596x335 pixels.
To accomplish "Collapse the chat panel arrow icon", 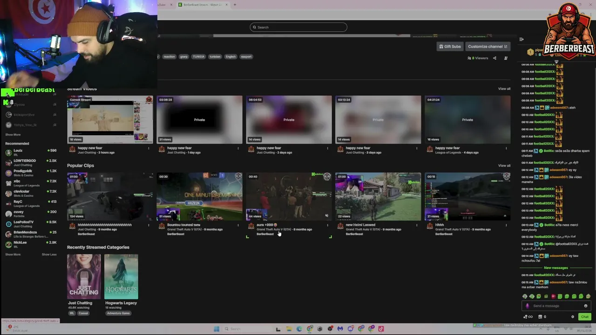I will [x=521, y=40].
